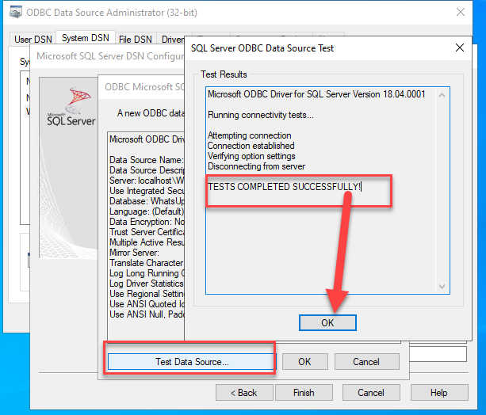486x415 pixels.
Task: Click the Driver Version 18.04.0001 line
Action: point(316,94)
